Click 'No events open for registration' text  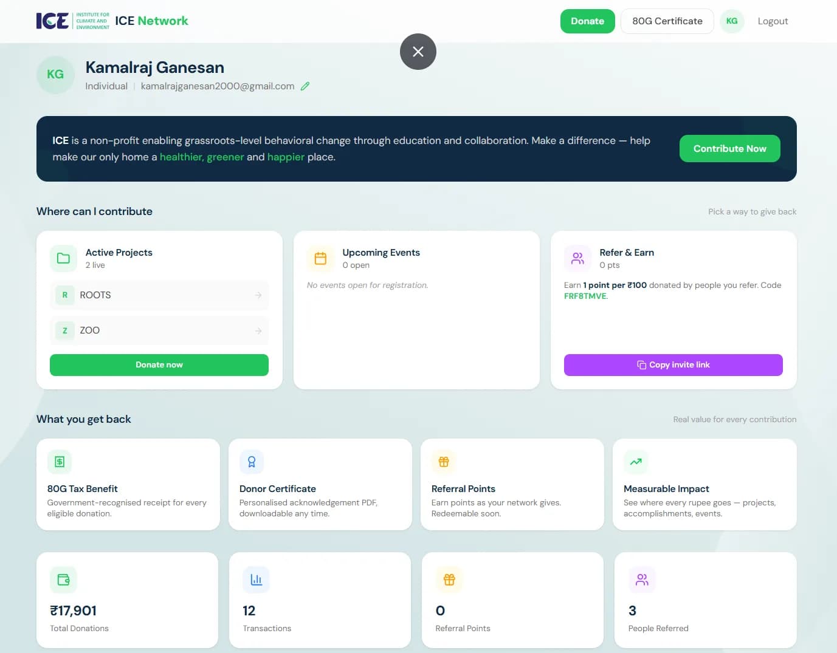[x=368, y=285]
